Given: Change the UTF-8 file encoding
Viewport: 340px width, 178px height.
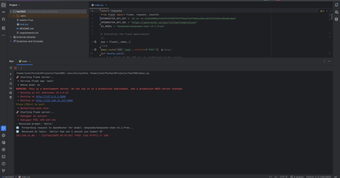Looking at the screenshot, I should [x=283, y=177].
